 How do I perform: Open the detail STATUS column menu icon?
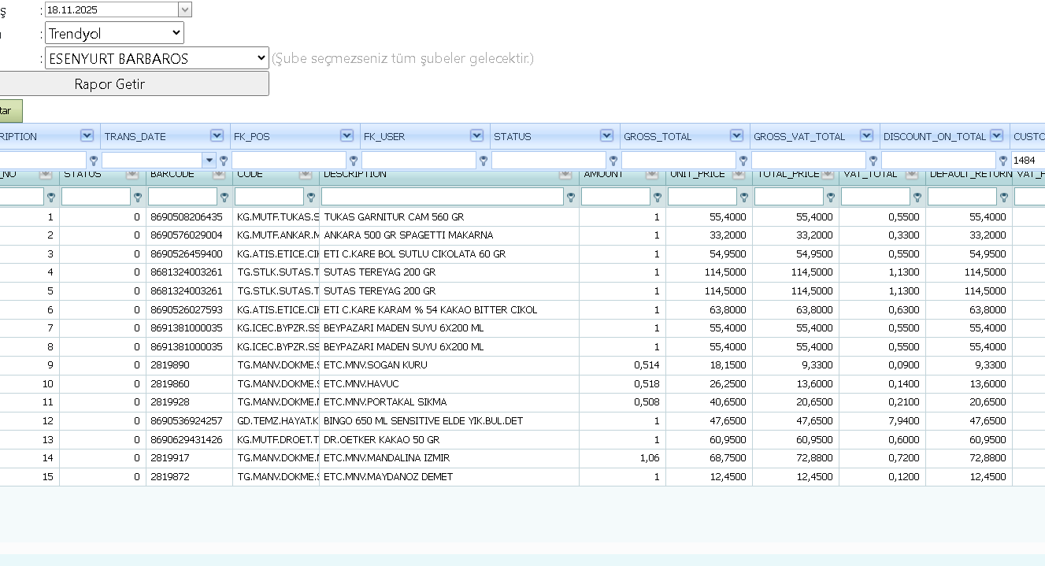point(132,174)
